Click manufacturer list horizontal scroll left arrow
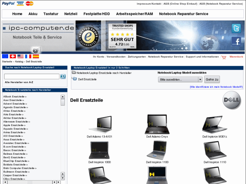The image size is (246, 184). click(5, 182)
